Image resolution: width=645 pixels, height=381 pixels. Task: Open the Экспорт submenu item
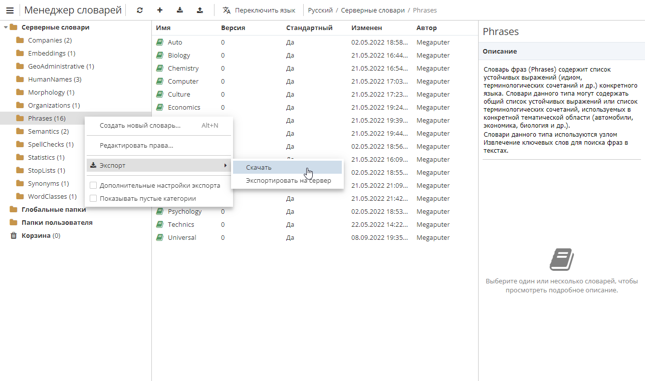pos(159,165)
